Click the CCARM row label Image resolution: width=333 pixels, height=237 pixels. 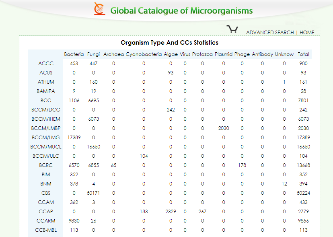46,221
